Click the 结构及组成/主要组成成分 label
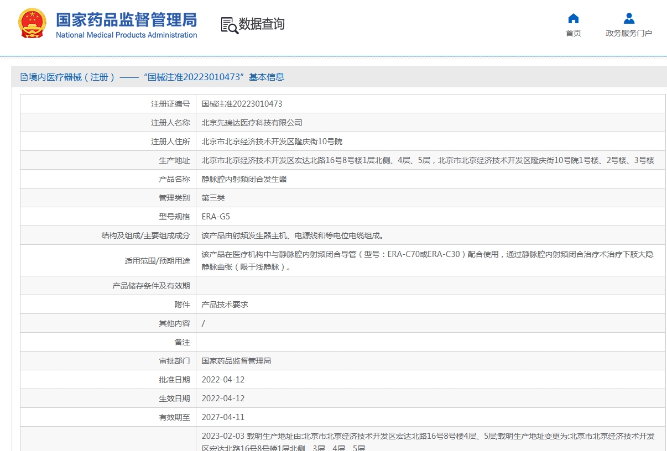 [x=145, y=235]
